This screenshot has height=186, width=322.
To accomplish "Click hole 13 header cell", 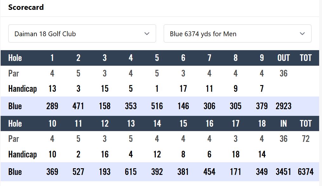I will coord(131,123).
